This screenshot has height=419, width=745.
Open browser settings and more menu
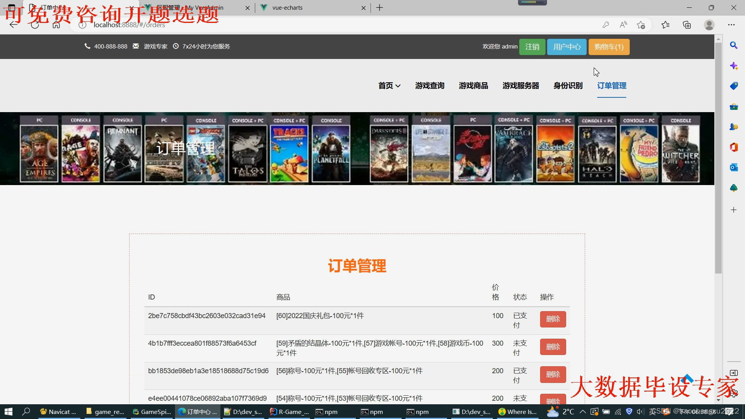point(731,25)
